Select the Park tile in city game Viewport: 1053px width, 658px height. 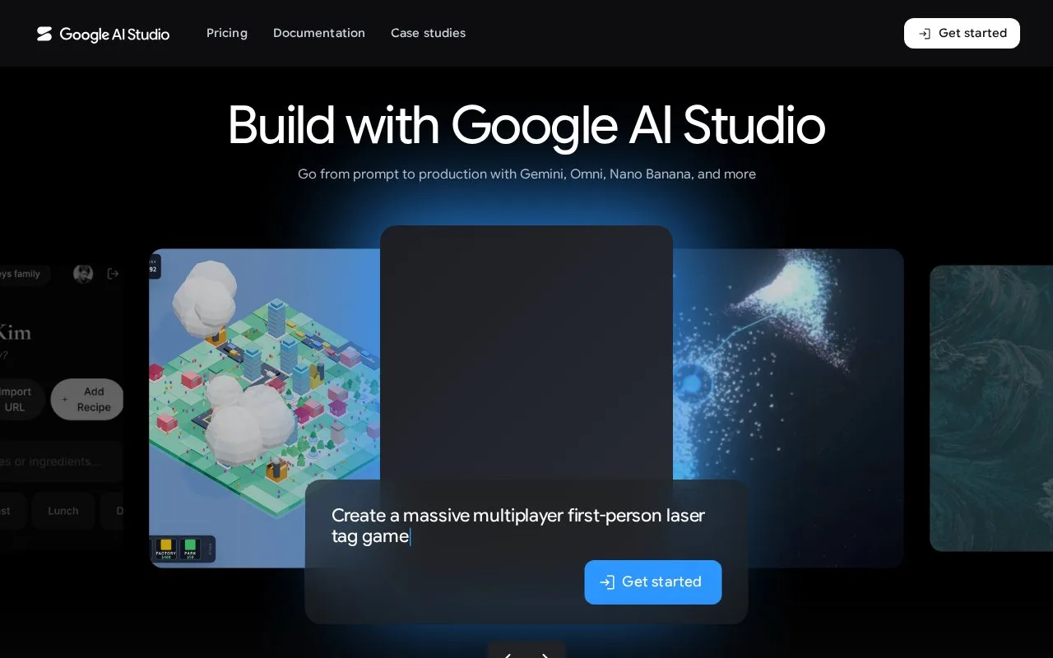190,549
